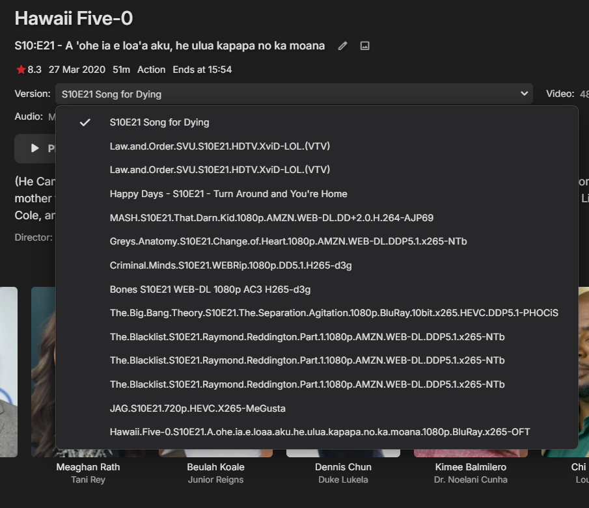Click the checkmark beside the selected version option

tap(85, 122)
